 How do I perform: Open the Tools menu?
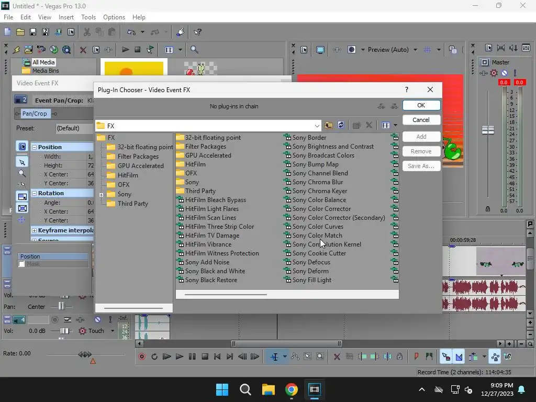point(88,17)
